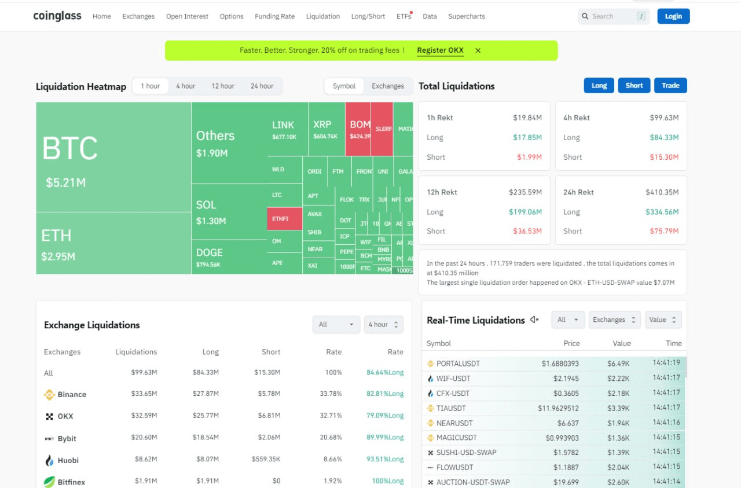Follow the Register OKX link
The image size is (741, 488).
tap(440, 50)
